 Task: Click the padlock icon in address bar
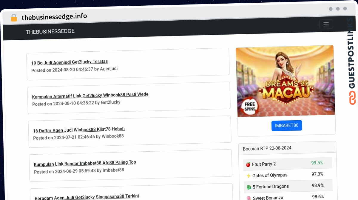(14, 18)
